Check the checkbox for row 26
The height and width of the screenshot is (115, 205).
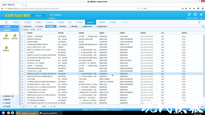25,103
